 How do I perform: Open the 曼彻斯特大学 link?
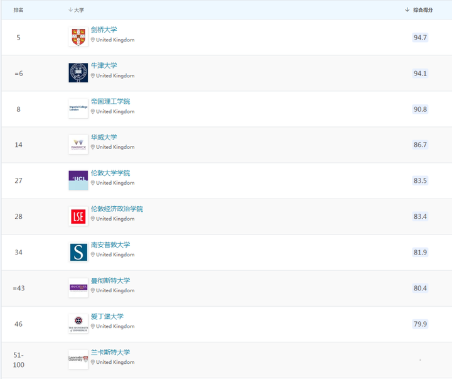110,280
